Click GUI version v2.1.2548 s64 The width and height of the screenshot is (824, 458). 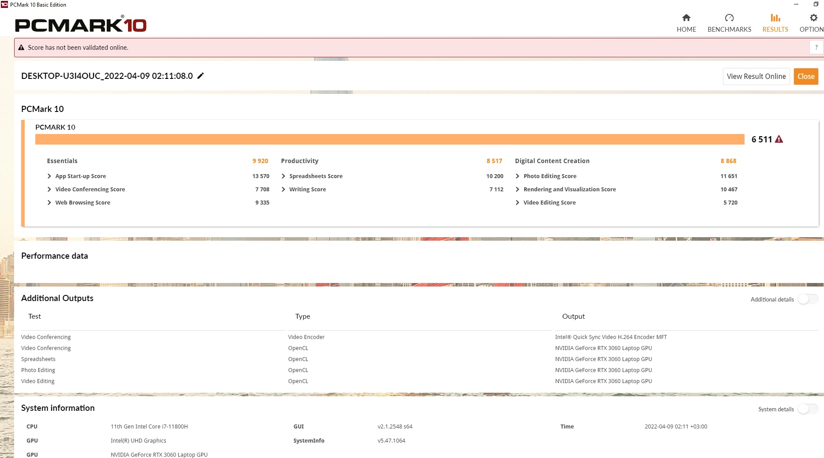tap(395, 426)
